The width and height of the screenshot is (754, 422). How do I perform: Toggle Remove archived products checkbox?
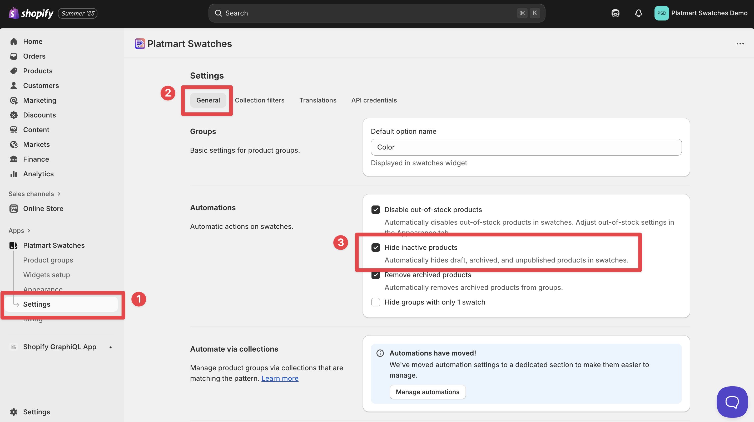[375, 275]
